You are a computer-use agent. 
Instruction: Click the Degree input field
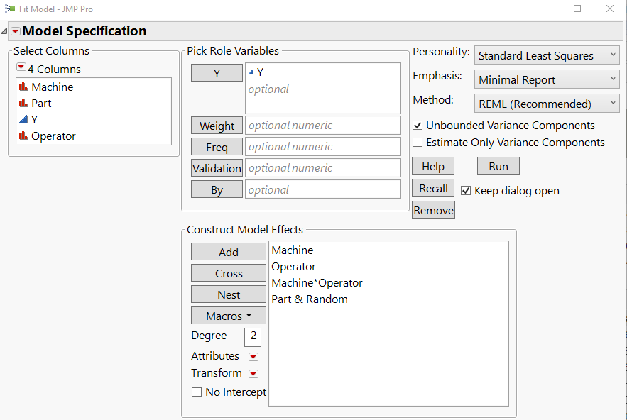pyautogui.click(x=253, y=336)
